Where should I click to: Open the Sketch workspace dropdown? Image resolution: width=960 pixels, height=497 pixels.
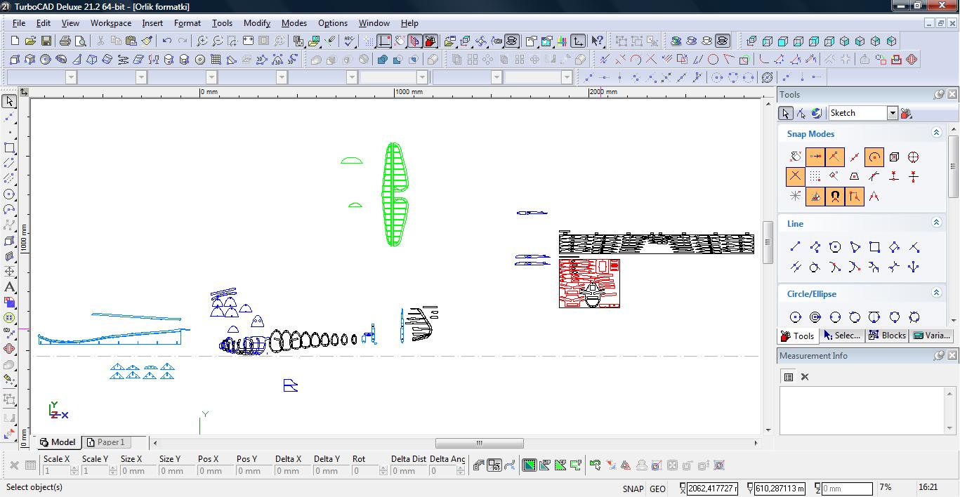[x=892, y=113]
